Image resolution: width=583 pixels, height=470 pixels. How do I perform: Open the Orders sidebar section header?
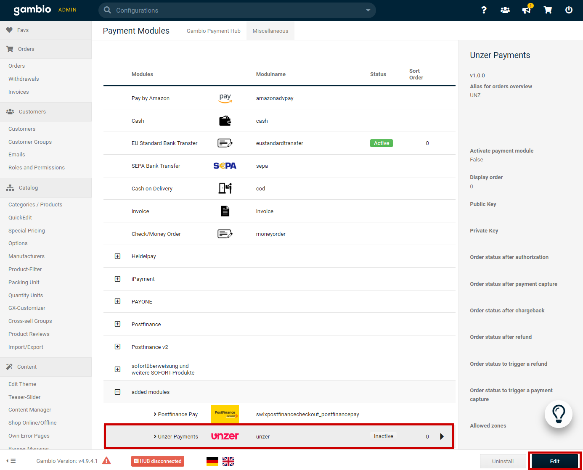(46, 49)
